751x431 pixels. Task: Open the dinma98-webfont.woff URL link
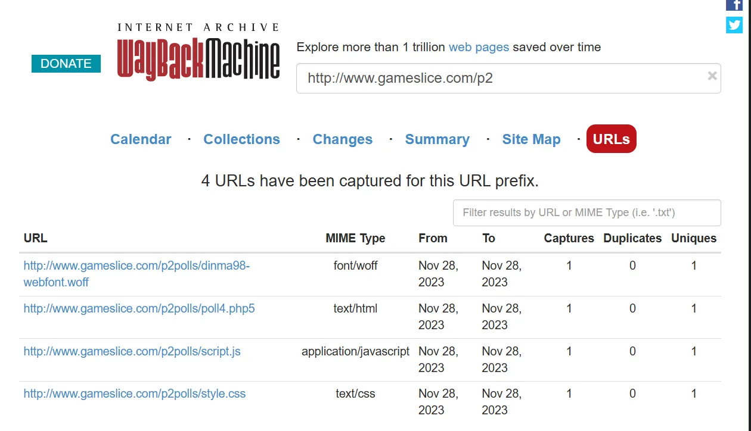point(136,274)
